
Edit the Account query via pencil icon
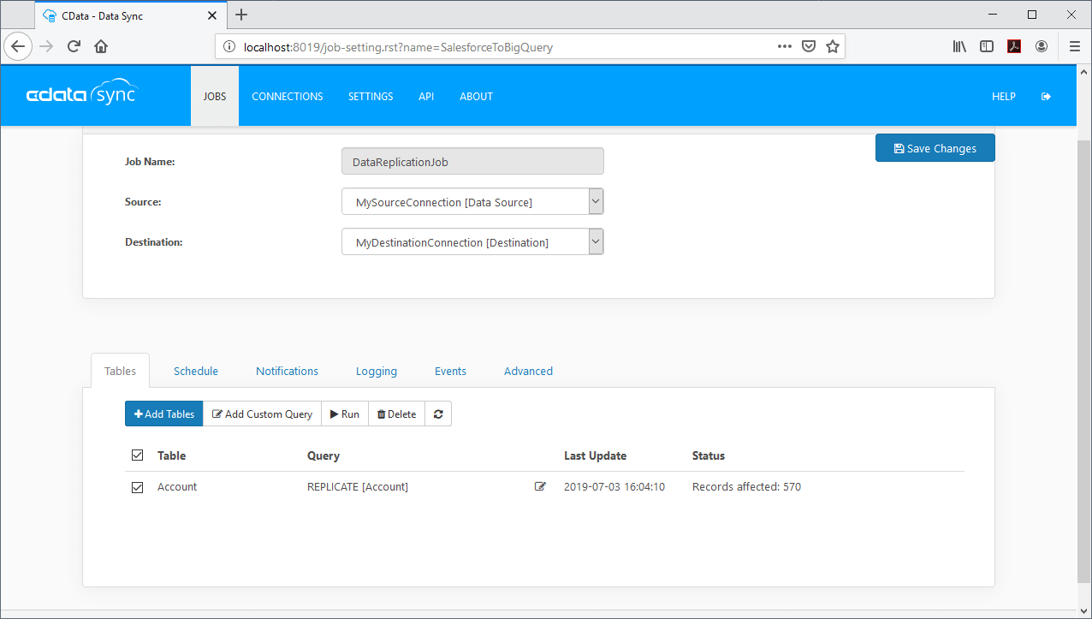point(540,486)
